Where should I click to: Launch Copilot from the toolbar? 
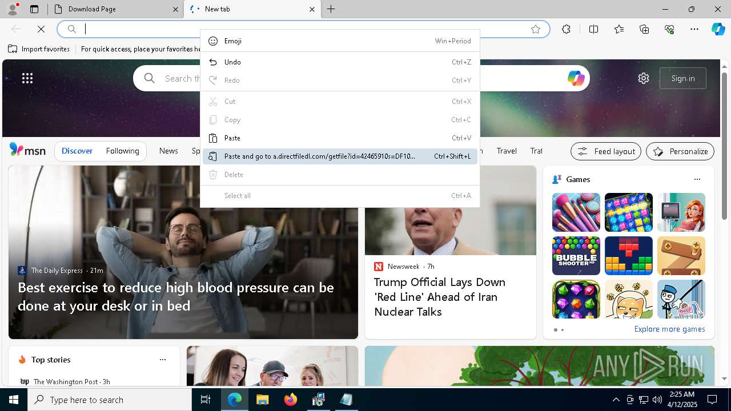(718, 29)
